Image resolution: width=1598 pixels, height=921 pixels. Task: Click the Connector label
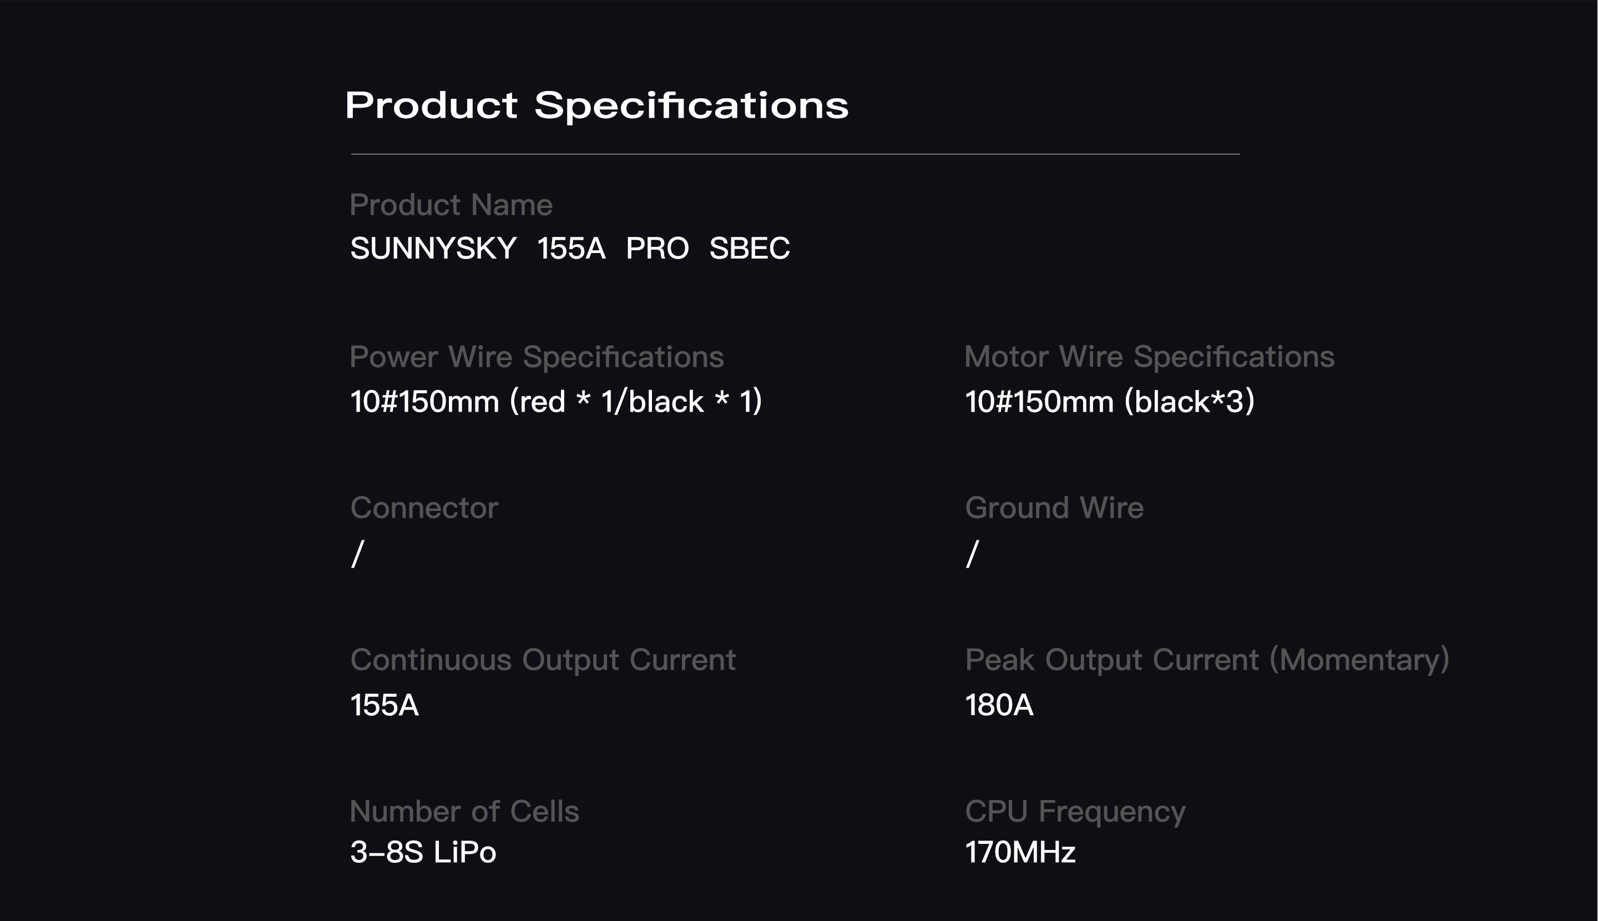(x=424, y=508)
